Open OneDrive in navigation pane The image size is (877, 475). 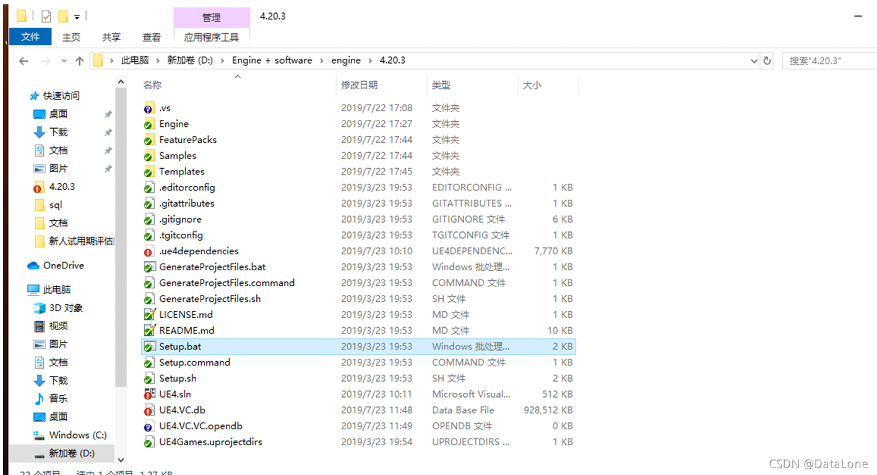point(56,265)
